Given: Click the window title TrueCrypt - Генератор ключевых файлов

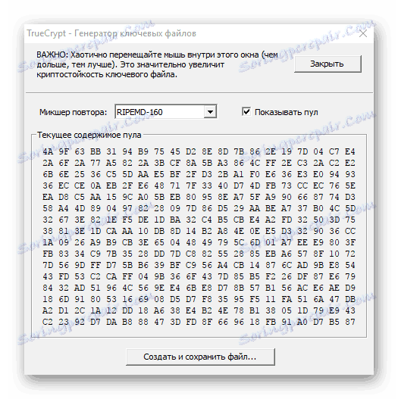Looking at the screenshot, I should [x=111, y=33].
